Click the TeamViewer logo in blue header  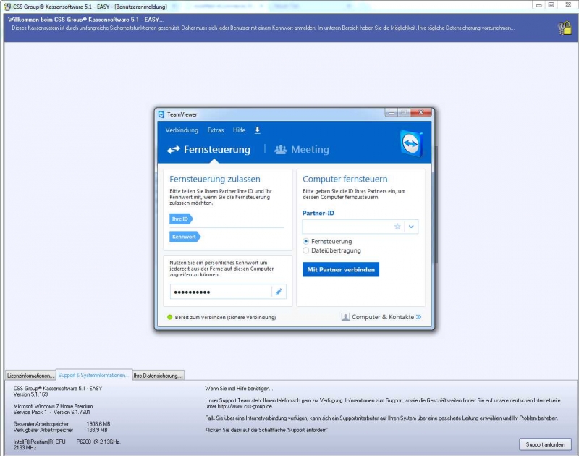411,143
